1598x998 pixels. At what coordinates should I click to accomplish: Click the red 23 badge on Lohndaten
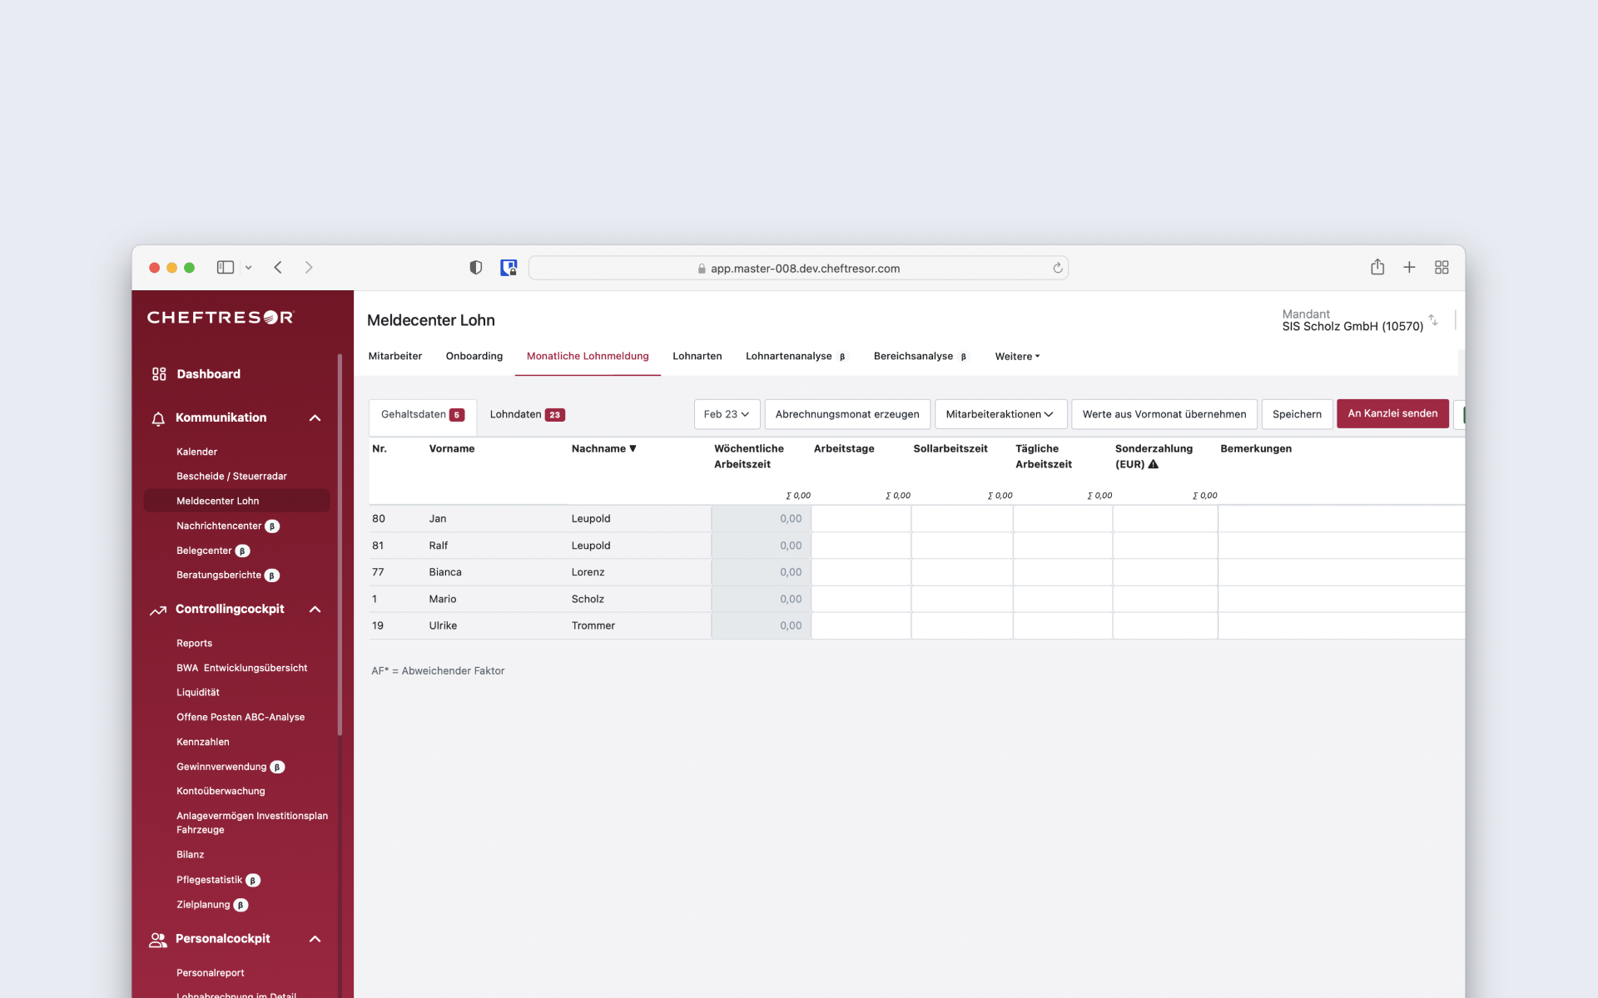click(555, 415)
